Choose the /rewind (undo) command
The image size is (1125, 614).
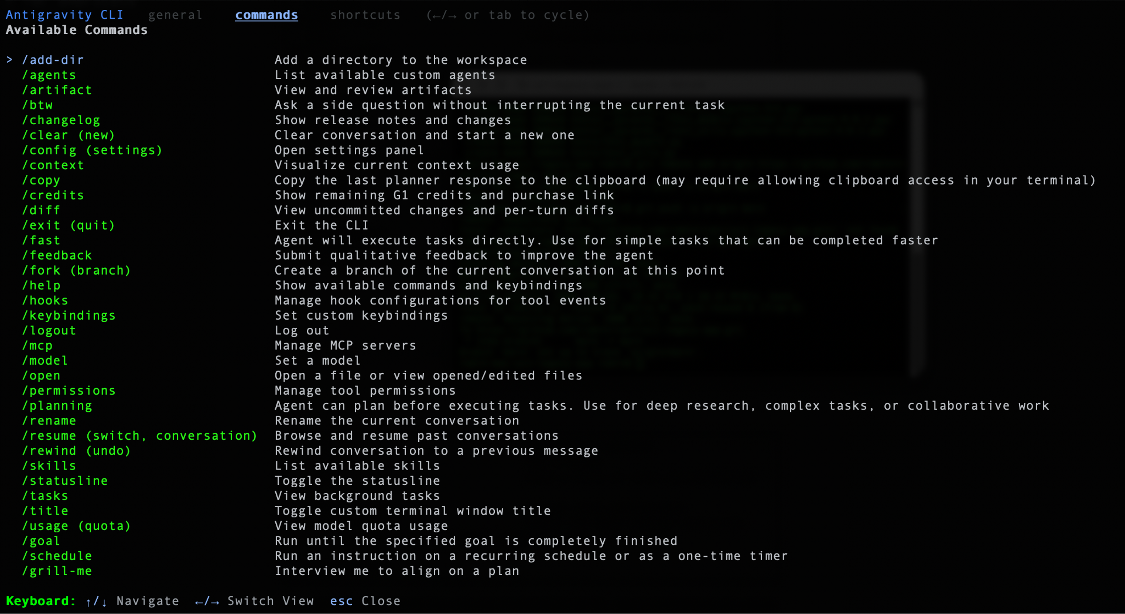76,450
